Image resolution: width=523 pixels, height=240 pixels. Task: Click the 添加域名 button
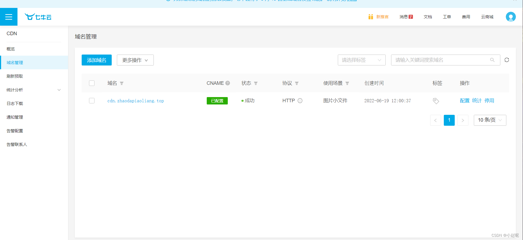pos(97,60)
